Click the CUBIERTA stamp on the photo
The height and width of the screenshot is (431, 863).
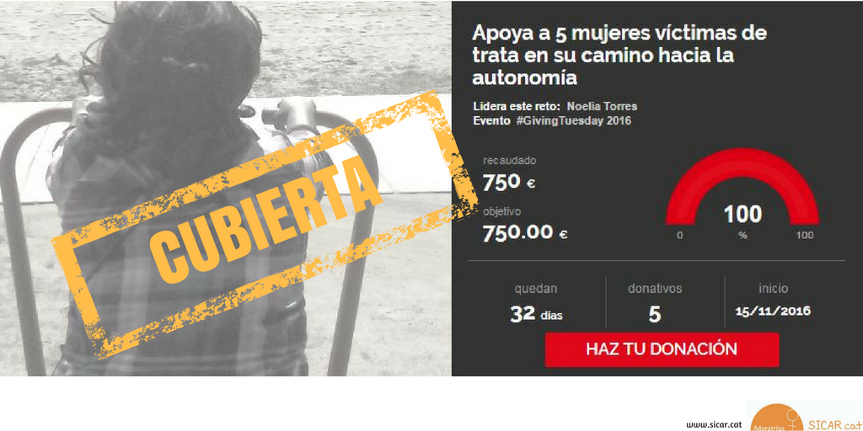click(263, 218)
